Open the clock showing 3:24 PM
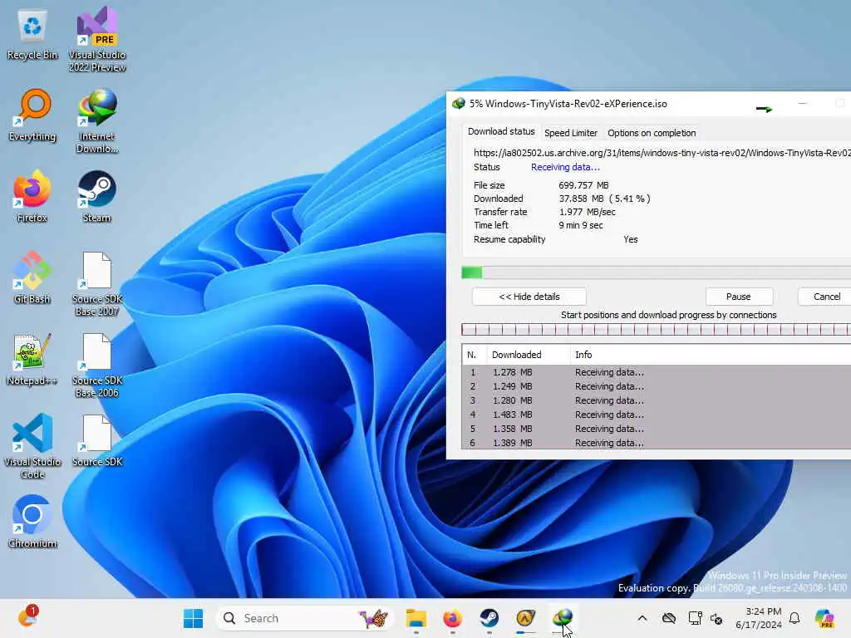This screenshot has height=638, width=851. tap(759, 618)
